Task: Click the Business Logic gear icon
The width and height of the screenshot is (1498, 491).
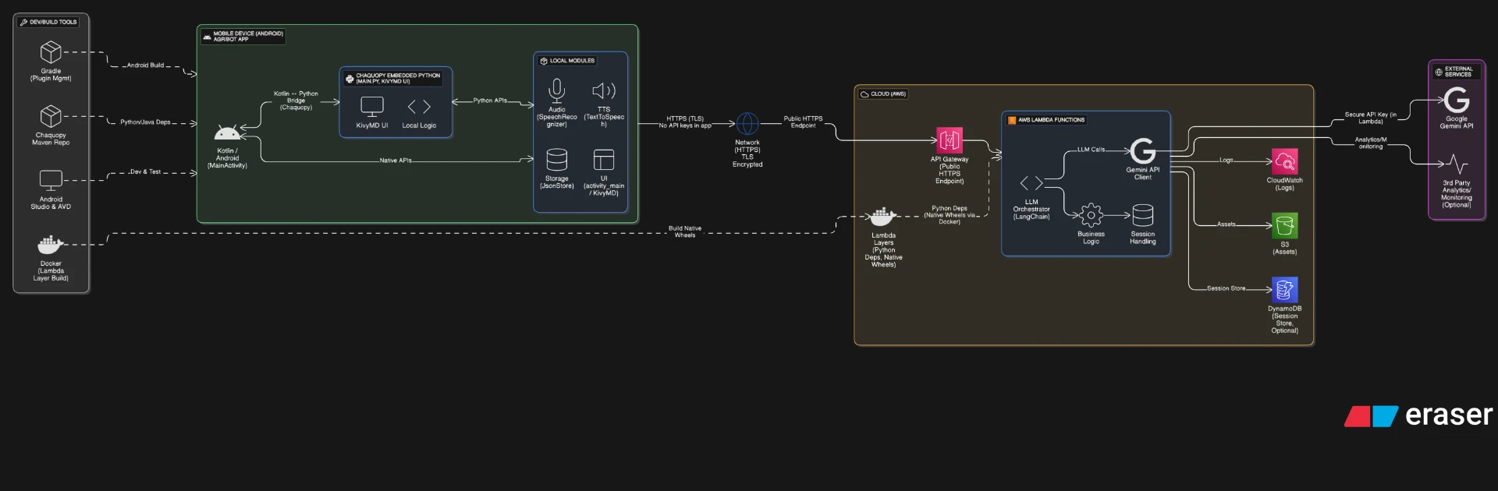Action: (1091, 215)
